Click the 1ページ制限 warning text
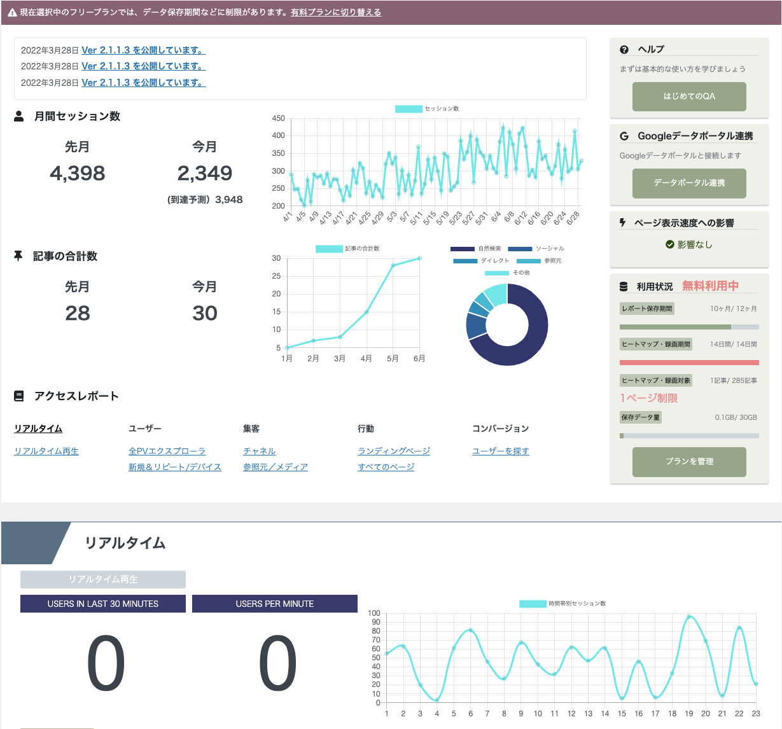The width and height of the screenshot is (782, 729). (x=649, y=398)
